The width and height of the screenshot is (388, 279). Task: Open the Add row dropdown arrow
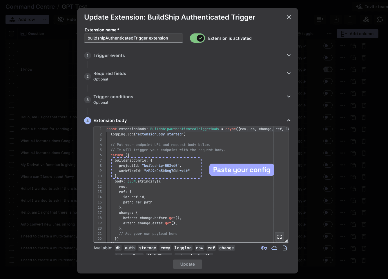point(44,19)
